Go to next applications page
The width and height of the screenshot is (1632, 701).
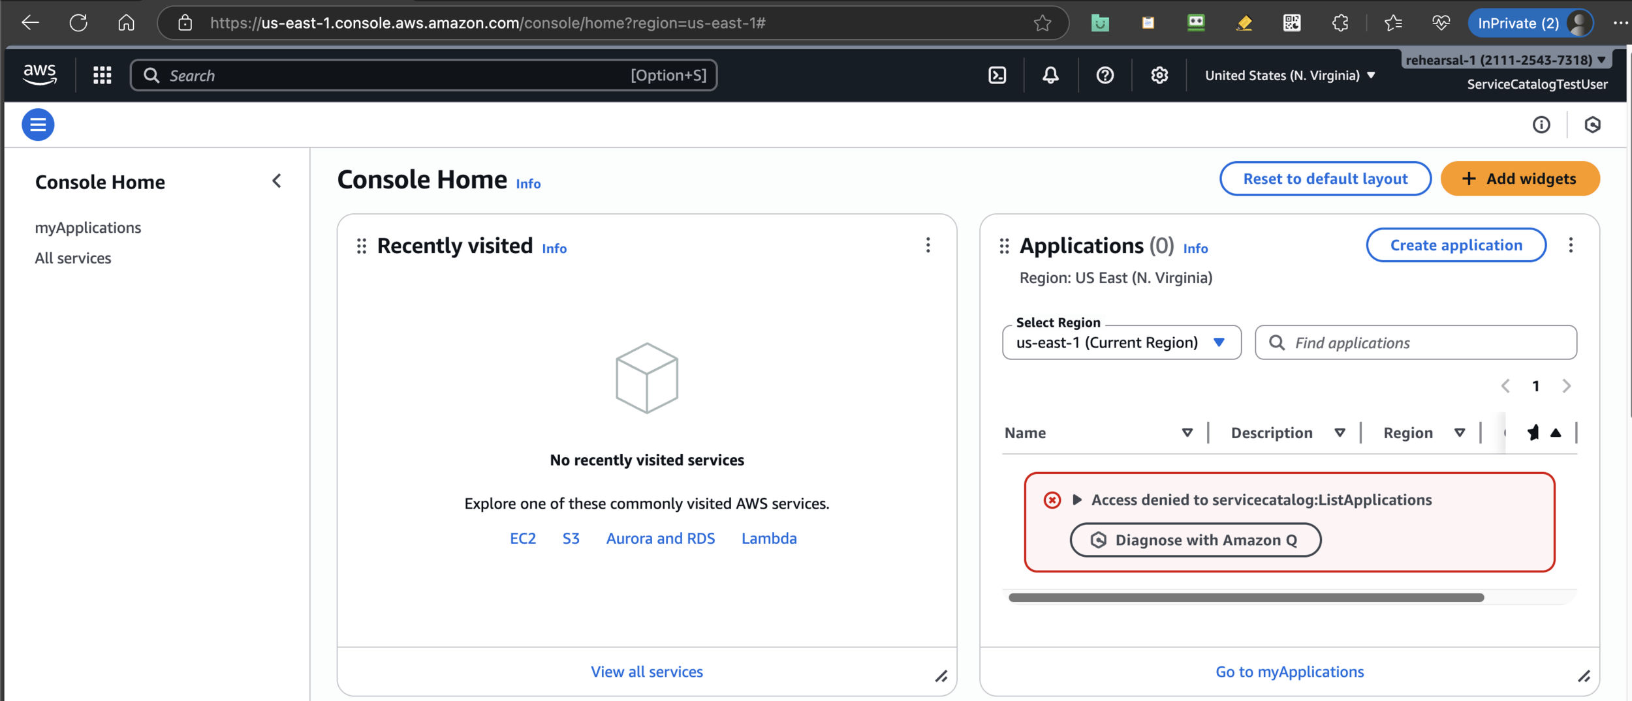(1567, 386)
